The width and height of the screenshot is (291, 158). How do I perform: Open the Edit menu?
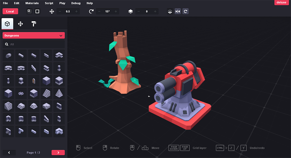pos(17,3)
